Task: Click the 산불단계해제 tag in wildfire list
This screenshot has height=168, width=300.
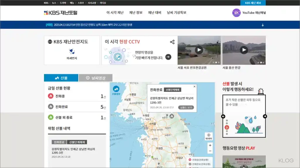Action: click(77, 142)
